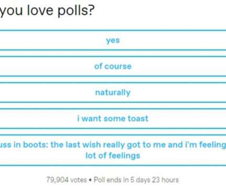Image resolution: width=226 pixels, height=189 pixels.
Task: Click the 'naturally' label text
Action: (x=113, y=92)
